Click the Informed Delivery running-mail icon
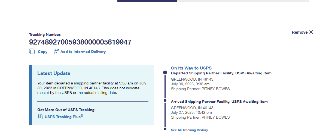Image resolution: width=329 pixels, height=139 pixels. 56,51
